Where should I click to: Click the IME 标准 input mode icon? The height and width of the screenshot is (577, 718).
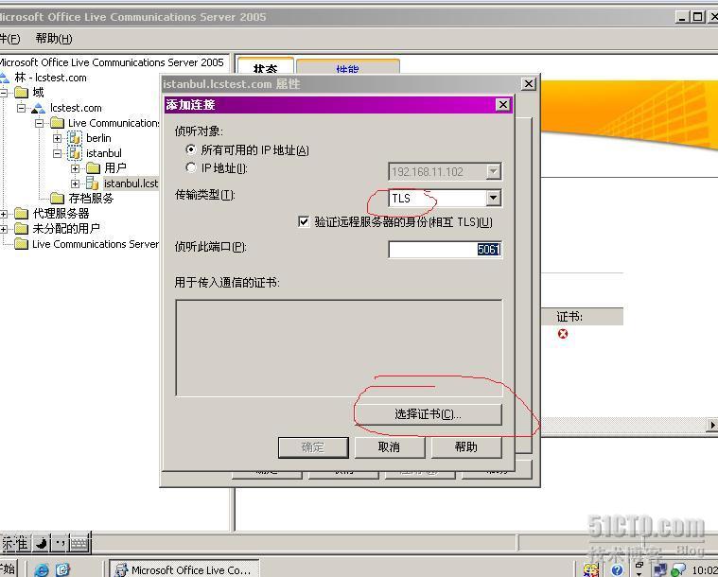pyautogui.click(x=14, y=544)
